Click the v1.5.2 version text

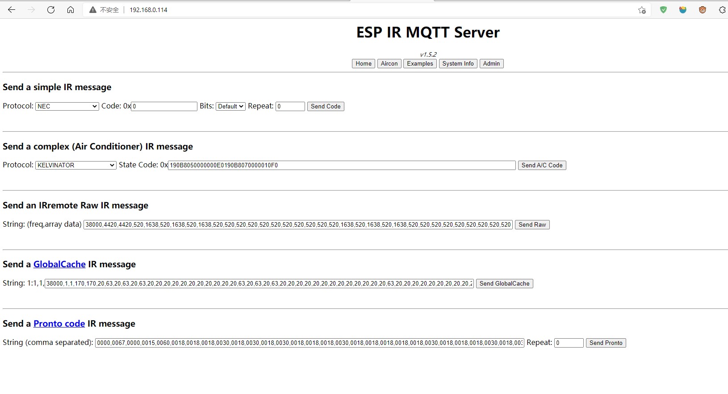tap(428, 54)
